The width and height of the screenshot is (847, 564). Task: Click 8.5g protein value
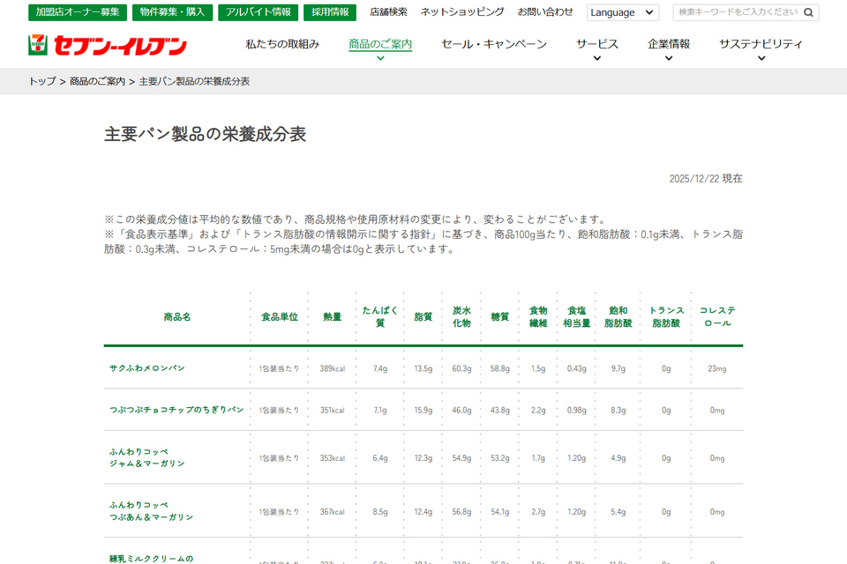pos(380,512)
